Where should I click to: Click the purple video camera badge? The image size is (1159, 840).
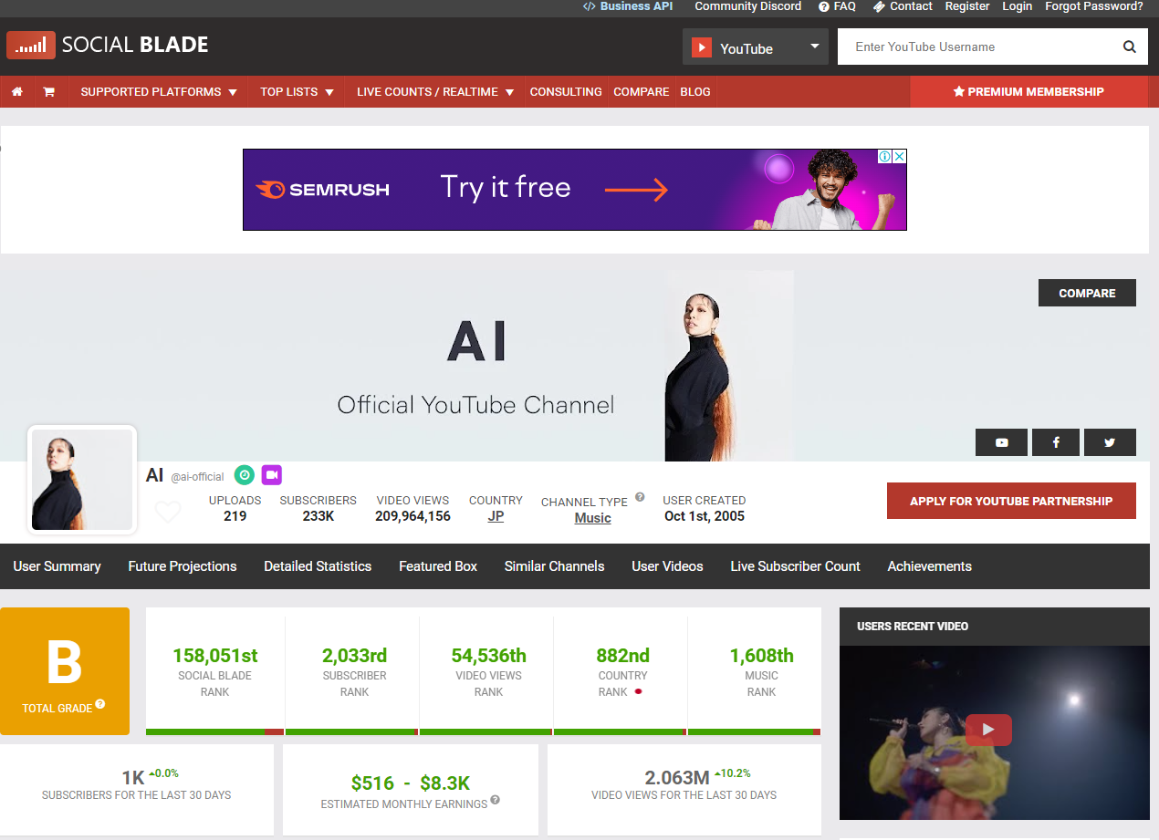click(x=271, y=475)
